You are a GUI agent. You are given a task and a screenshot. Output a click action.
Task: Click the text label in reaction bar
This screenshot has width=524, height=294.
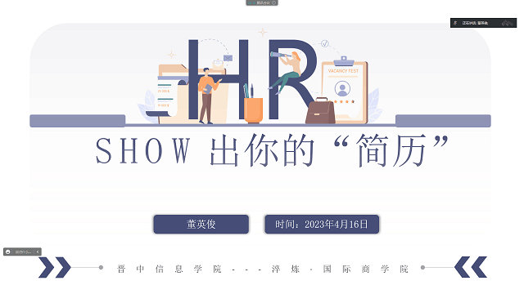pyautogui.click(x=23, y=252)
